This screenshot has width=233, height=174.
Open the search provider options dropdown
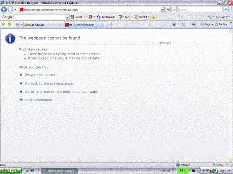pyautogui.click(x=230, y=10)
